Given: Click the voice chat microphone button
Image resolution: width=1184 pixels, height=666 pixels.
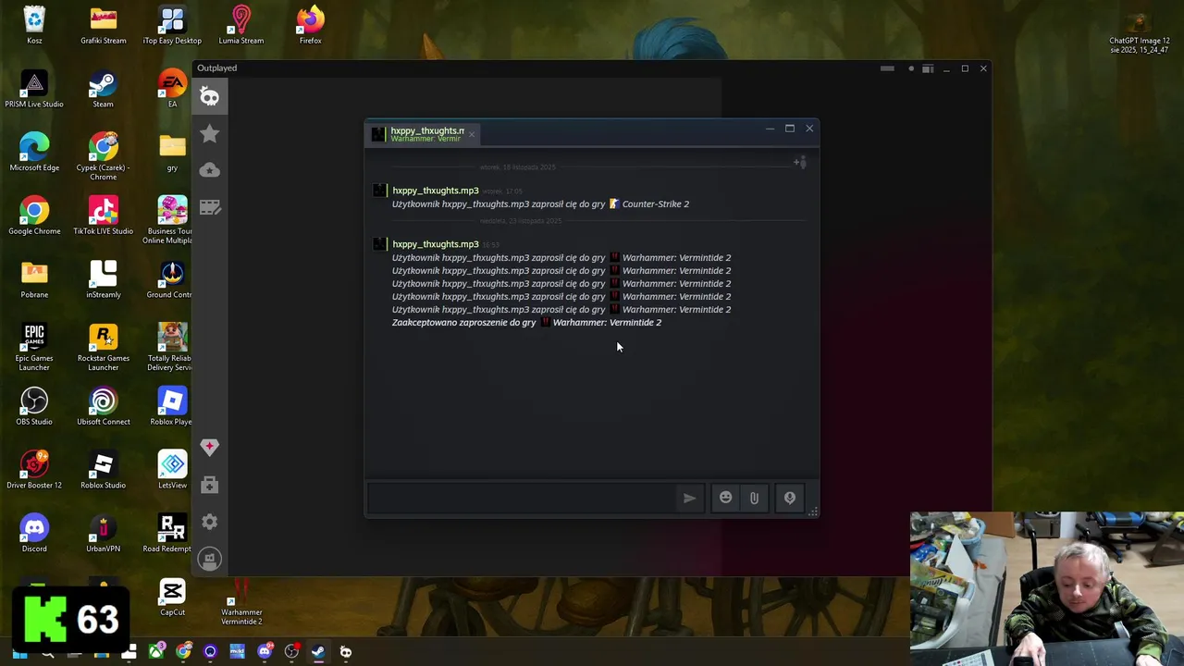Looking at the screenshot, I should (790, 498).
